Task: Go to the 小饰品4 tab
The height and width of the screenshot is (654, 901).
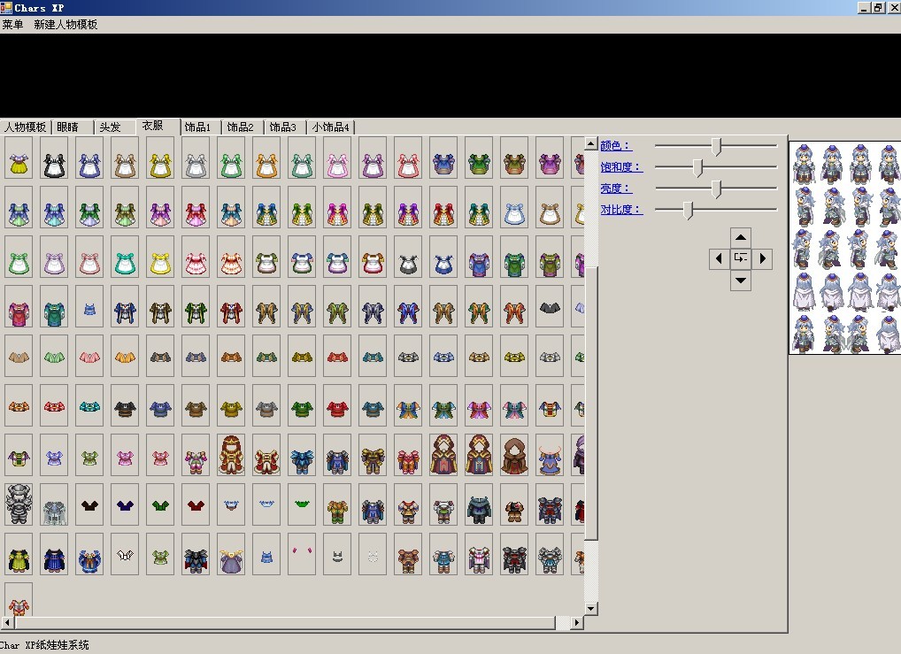Action: pos(331,127)
